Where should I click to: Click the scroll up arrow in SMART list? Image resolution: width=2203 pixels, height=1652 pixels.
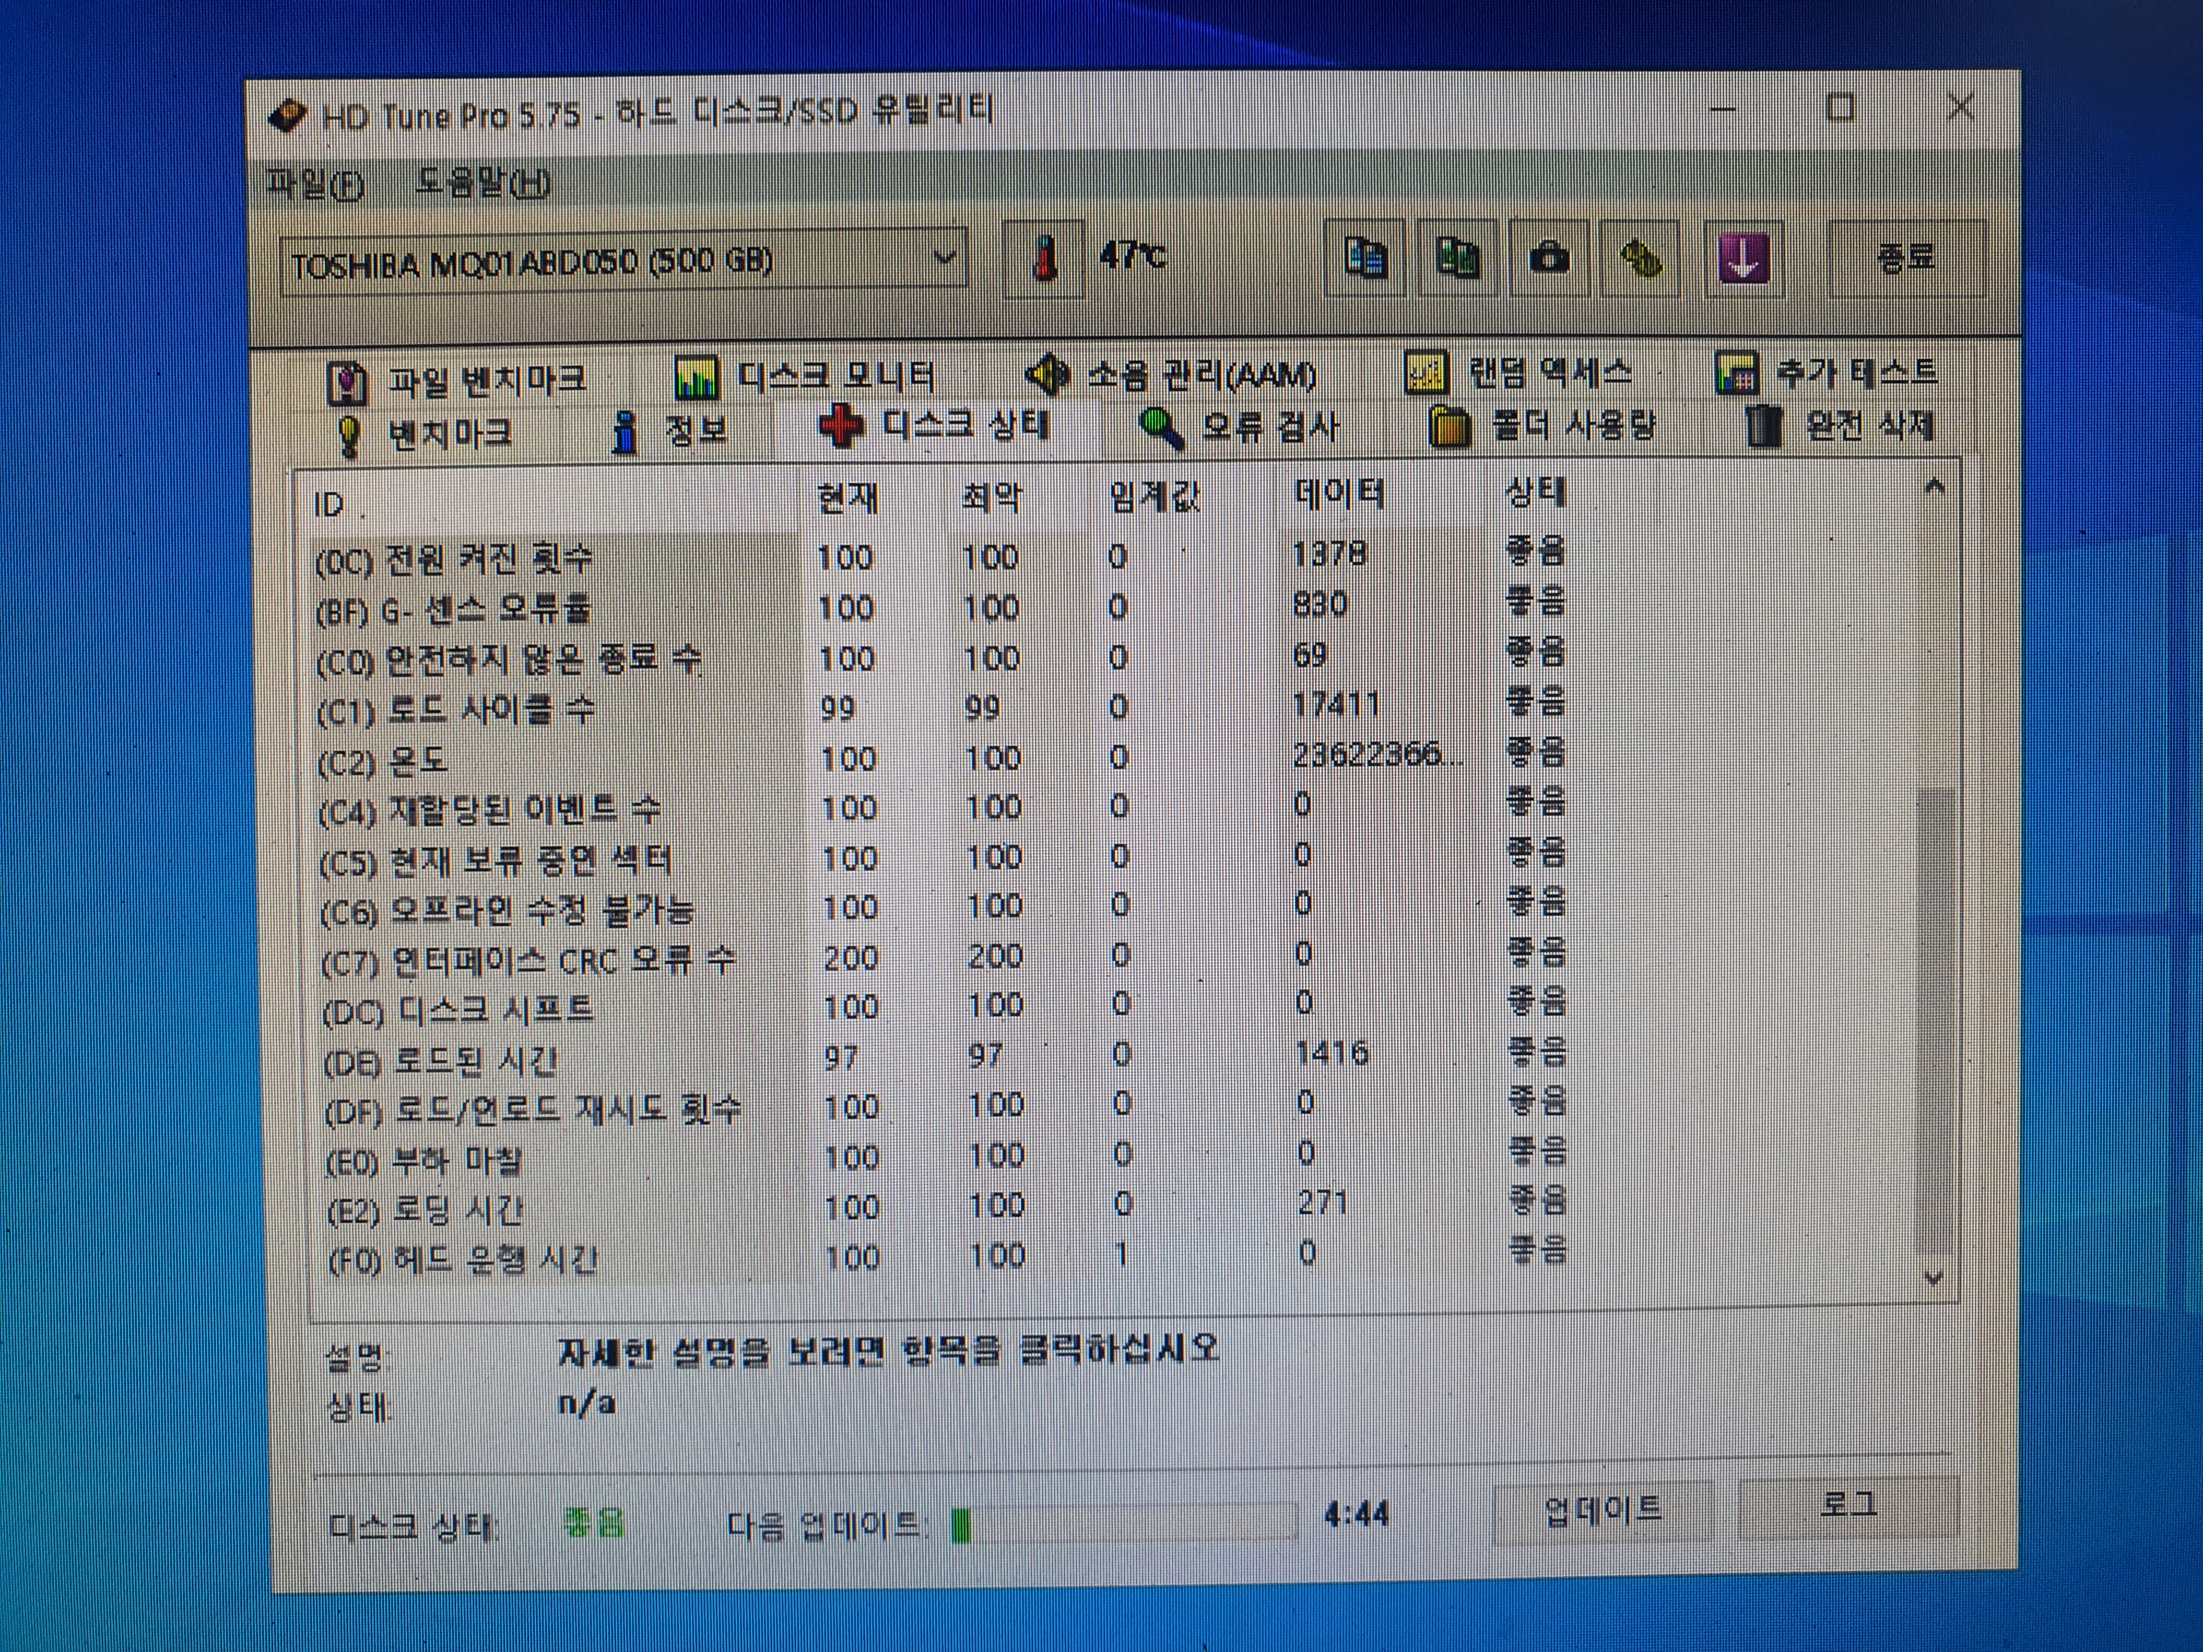point(1935,487)
